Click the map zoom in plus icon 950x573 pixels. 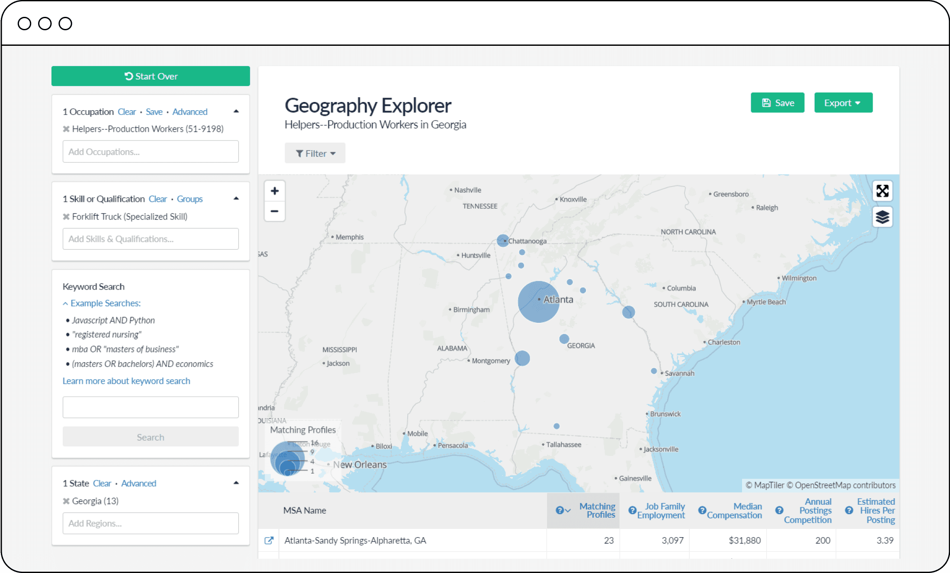point(275,191)
